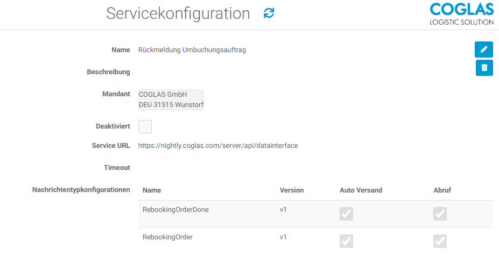Click the Auto Versand column header
499x270 pixels.
click(361, 190)
